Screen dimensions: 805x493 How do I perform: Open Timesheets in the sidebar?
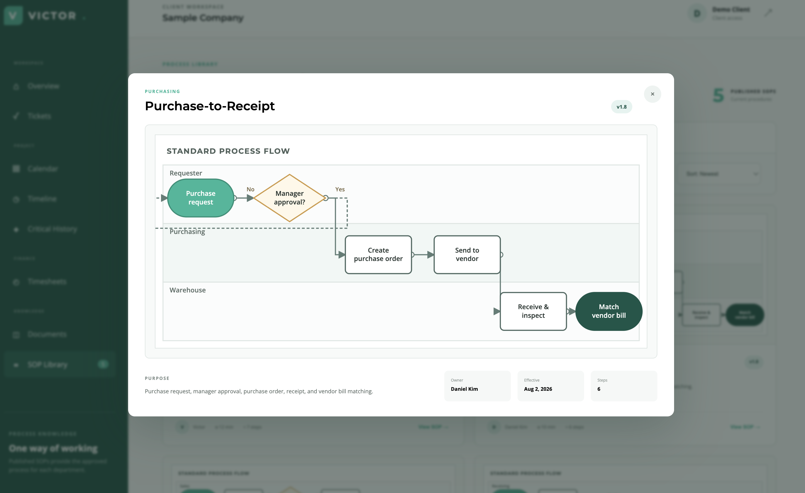47,282
